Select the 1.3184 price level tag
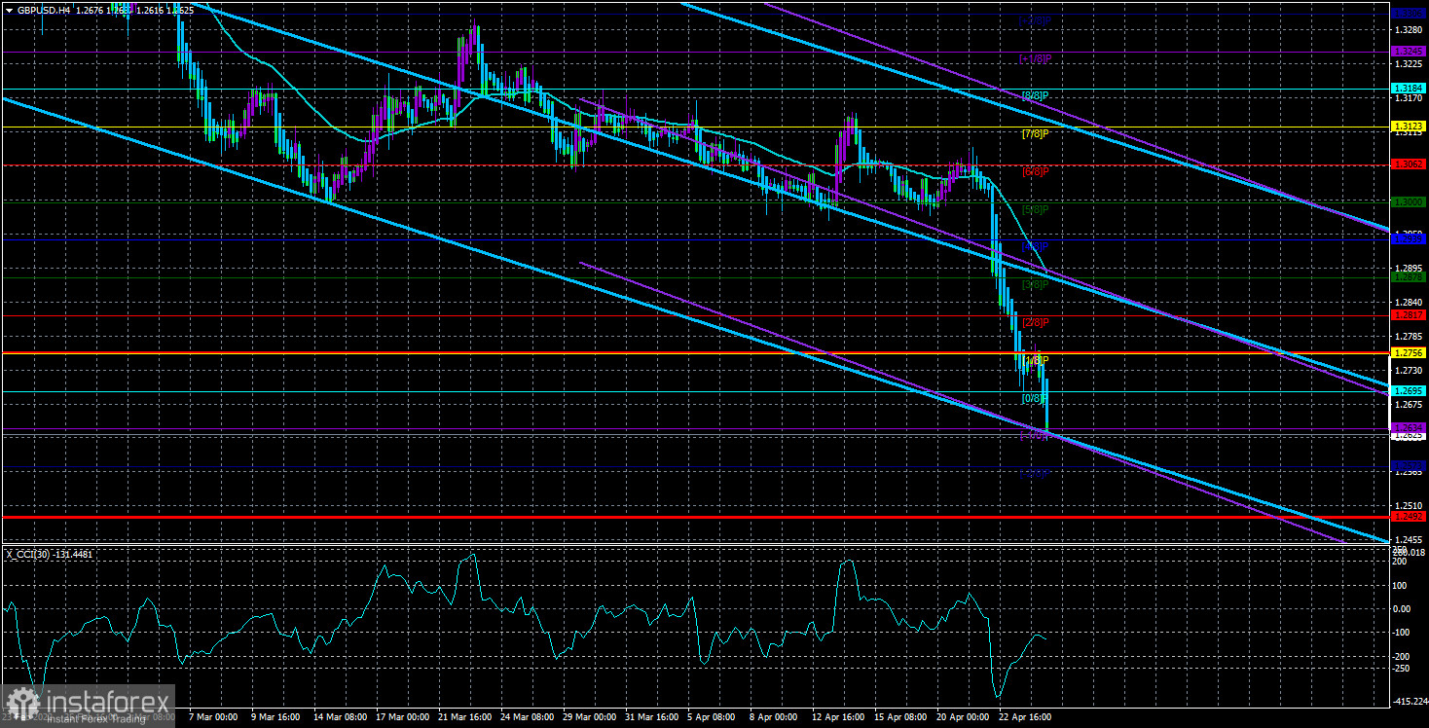Screen dimensions: 1429x728 tap(1410, 89)
